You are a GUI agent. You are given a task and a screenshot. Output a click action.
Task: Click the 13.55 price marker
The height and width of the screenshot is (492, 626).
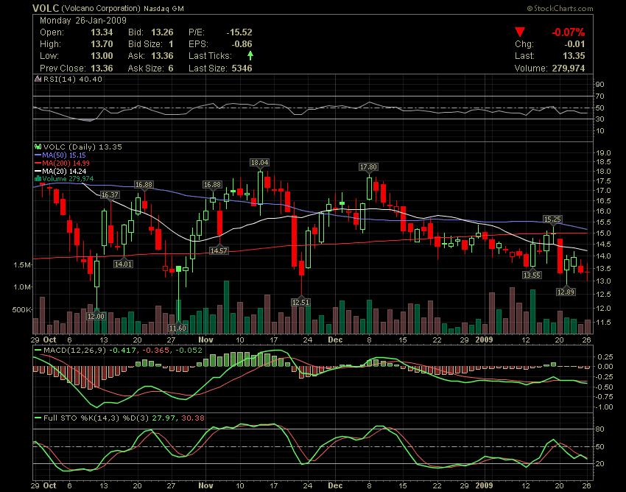point(532,275)
